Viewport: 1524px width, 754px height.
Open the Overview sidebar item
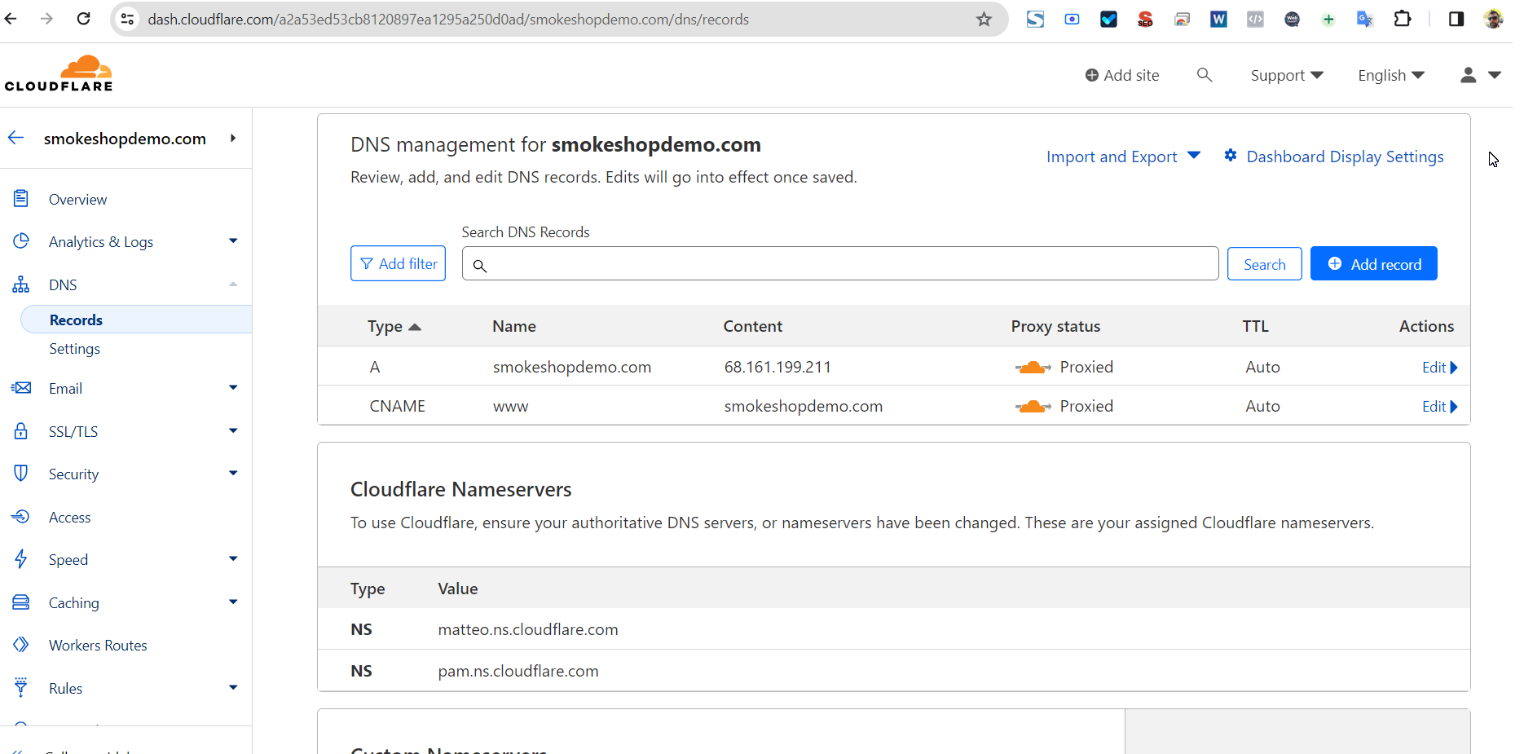(x=77, y=200)
